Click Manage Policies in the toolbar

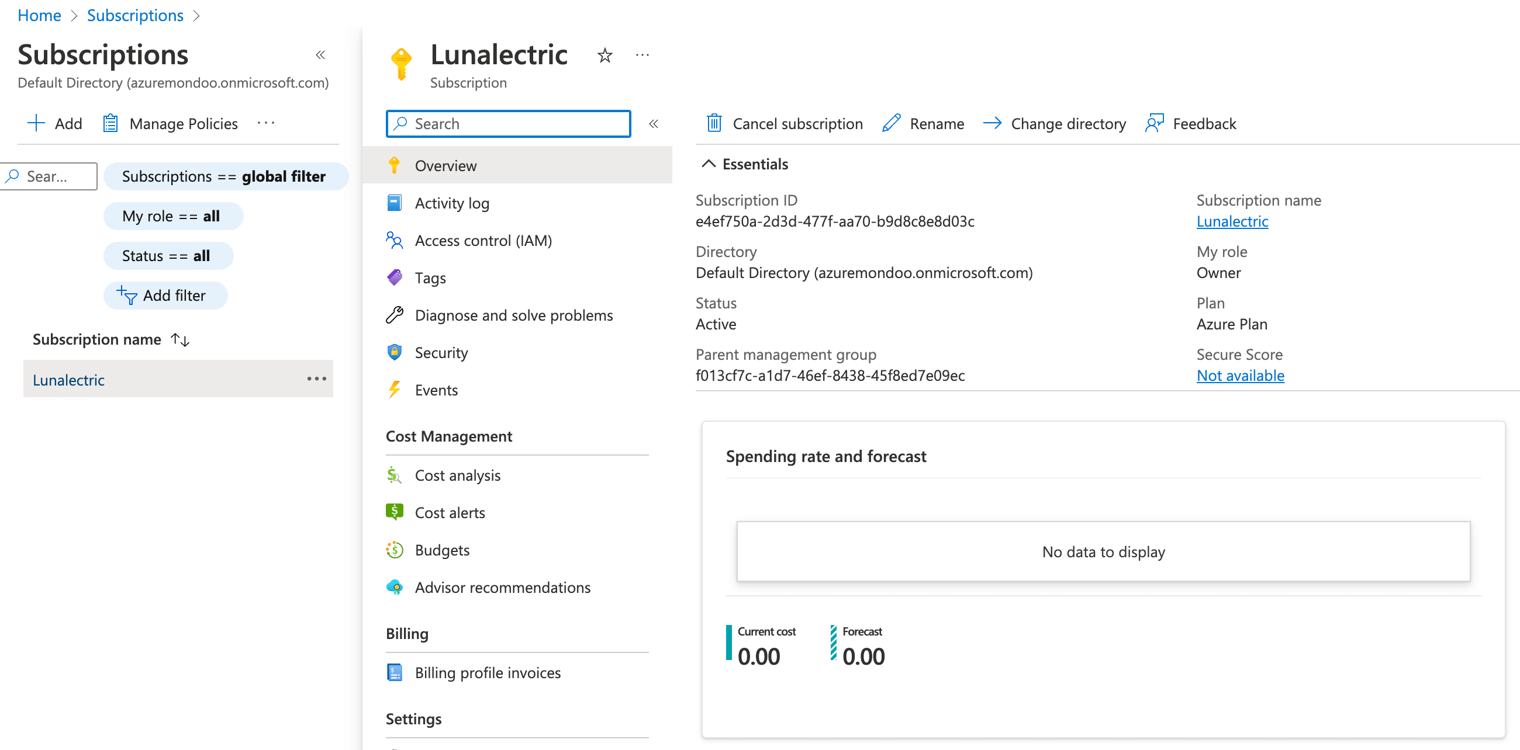coord(170,123)
